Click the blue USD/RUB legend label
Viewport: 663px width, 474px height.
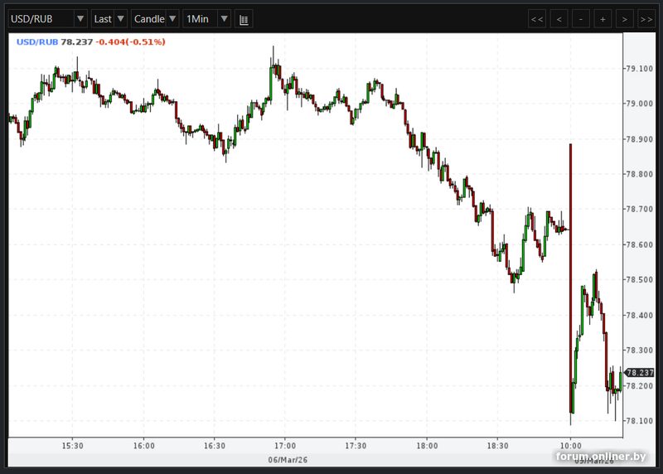pyautogui.click(x=37, y=42)
